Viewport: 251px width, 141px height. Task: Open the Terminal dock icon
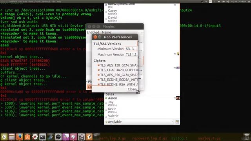coord(43,137)
